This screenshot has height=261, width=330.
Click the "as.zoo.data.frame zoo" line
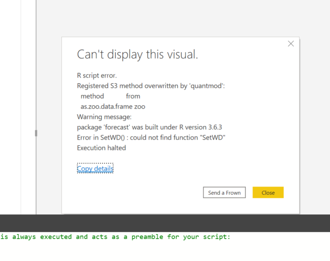(x=113, y=106)
